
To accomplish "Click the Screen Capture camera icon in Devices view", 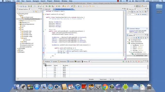I will point(142,62).
